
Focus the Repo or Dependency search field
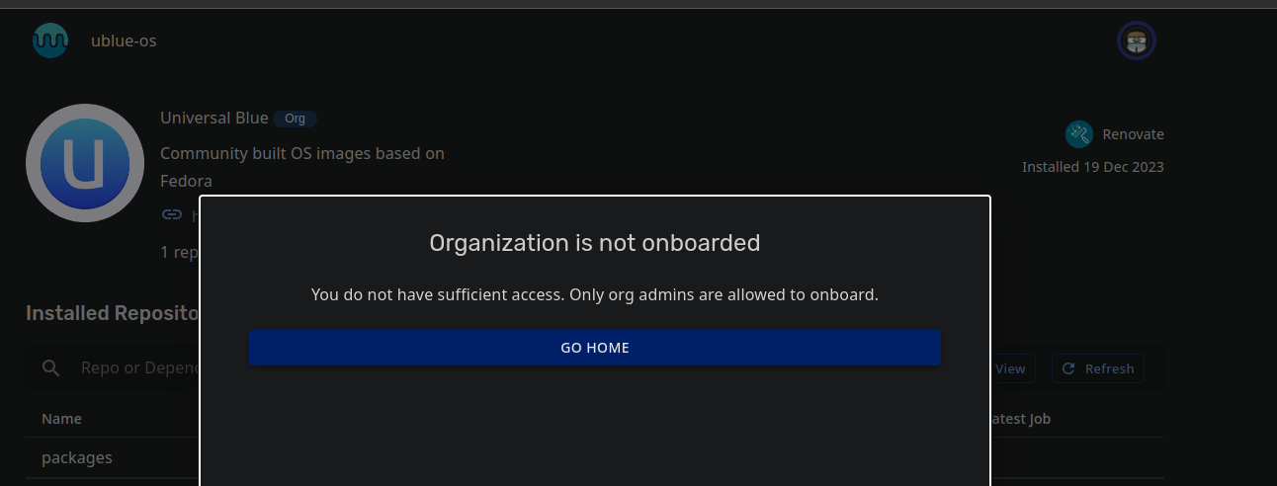(x=138, y=368)
